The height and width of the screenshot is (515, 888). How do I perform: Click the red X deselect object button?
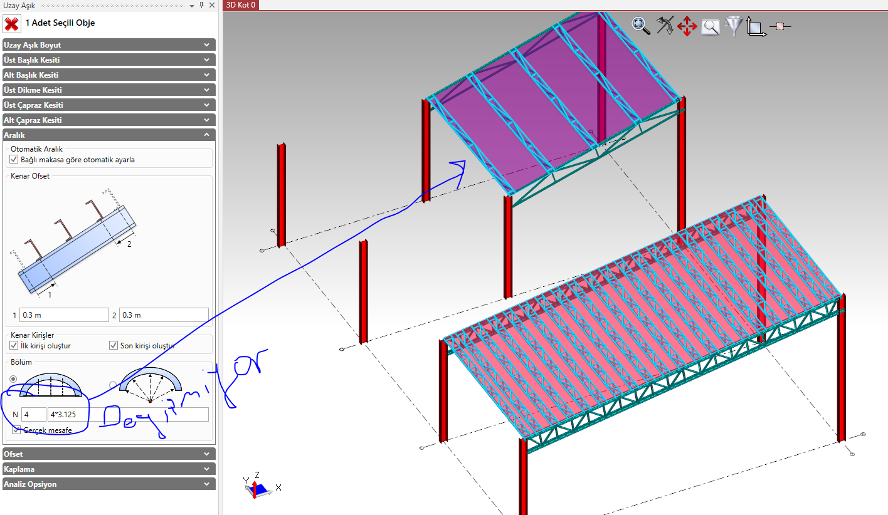pyautogui.click(x=12, y=23)
